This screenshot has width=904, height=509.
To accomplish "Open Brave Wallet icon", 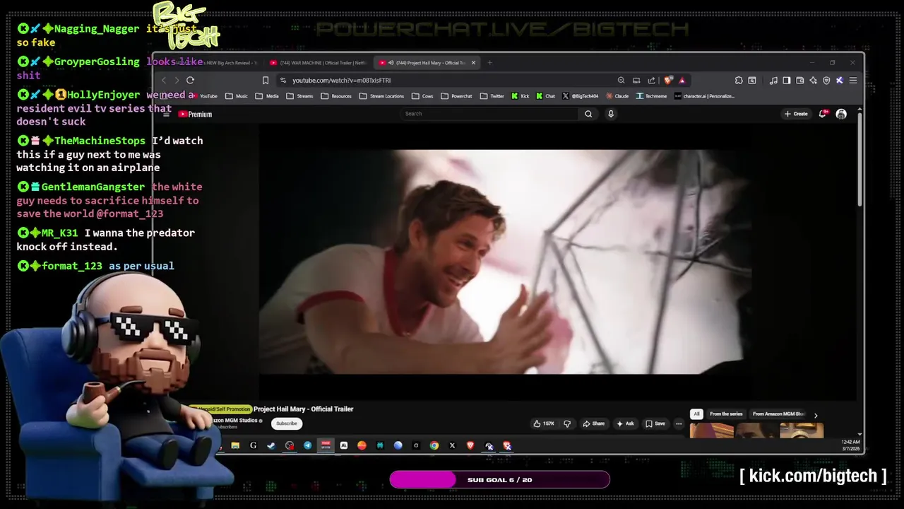I will [799, 80].
